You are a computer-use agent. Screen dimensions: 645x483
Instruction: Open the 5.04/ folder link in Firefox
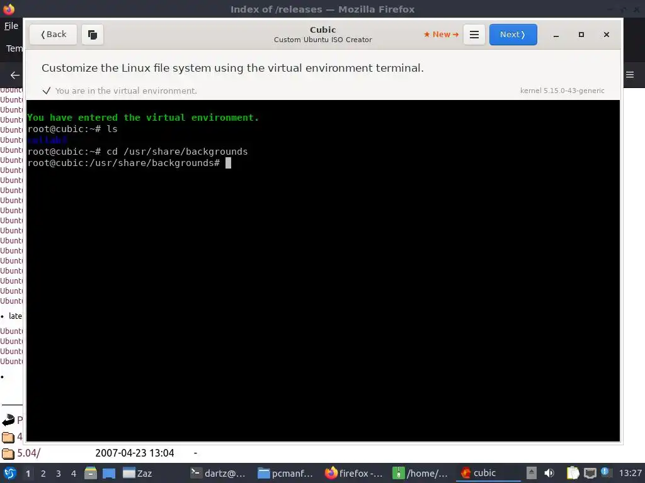[28, 453]
